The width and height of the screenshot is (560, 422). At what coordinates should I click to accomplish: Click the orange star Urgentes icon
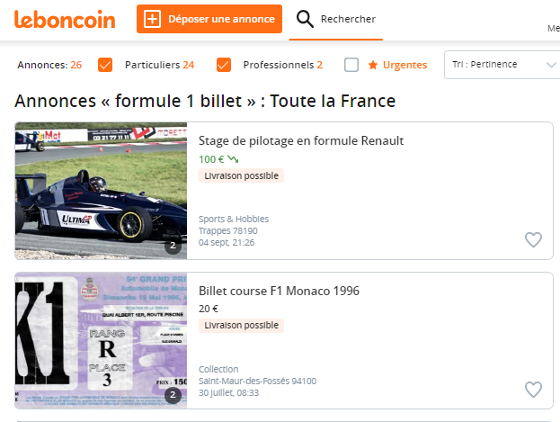[x=373, y=65]
